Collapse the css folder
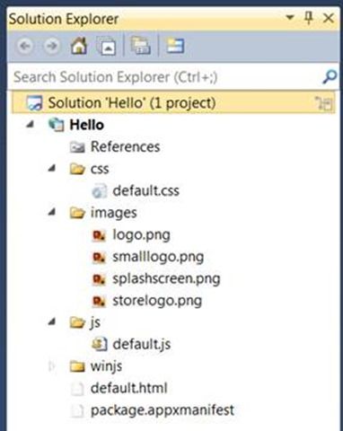Image resolution: width=343 pixels, height=431 pixels. 52,168
